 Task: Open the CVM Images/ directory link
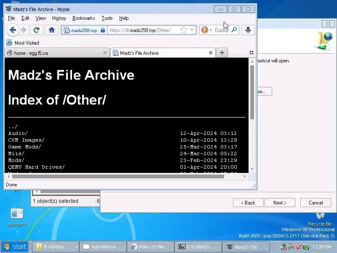point(26,140)
